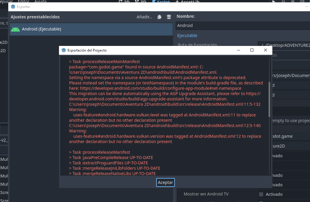Toggle the Ejecutable option
310x202 pixels.
pos(187,36)
